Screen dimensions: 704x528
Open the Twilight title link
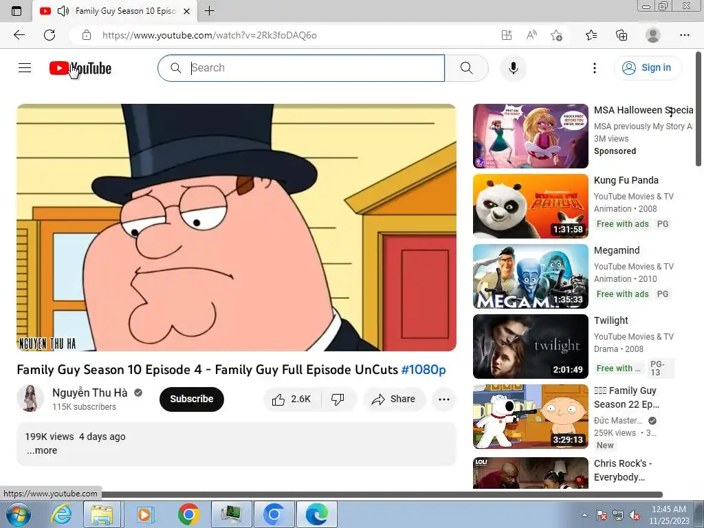pyautogui.click(x=610, y=320)
